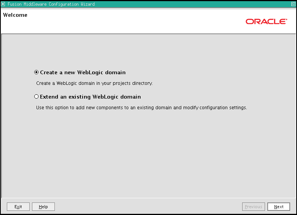Exit the configuration wizard via Exit button
Viewport: 297px width, 215px height.
click(18, 207)
